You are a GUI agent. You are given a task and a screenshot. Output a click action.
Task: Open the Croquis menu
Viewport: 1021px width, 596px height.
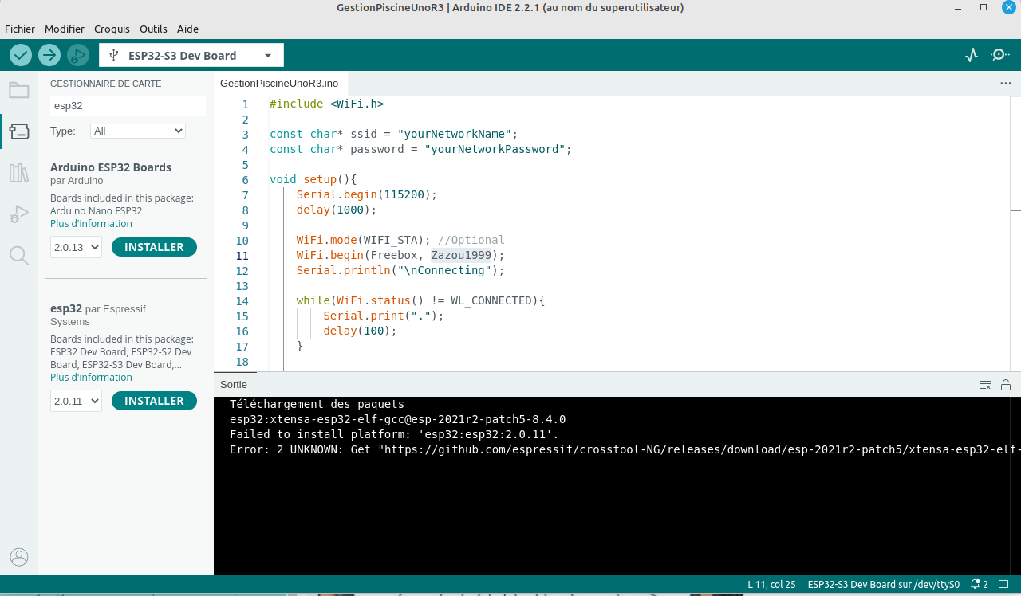point(112,29)
